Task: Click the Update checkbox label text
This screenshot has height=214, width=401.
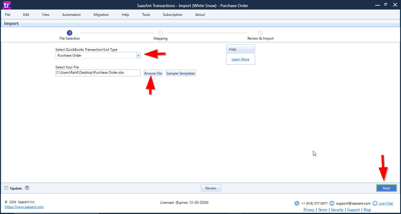Action: 16,188
